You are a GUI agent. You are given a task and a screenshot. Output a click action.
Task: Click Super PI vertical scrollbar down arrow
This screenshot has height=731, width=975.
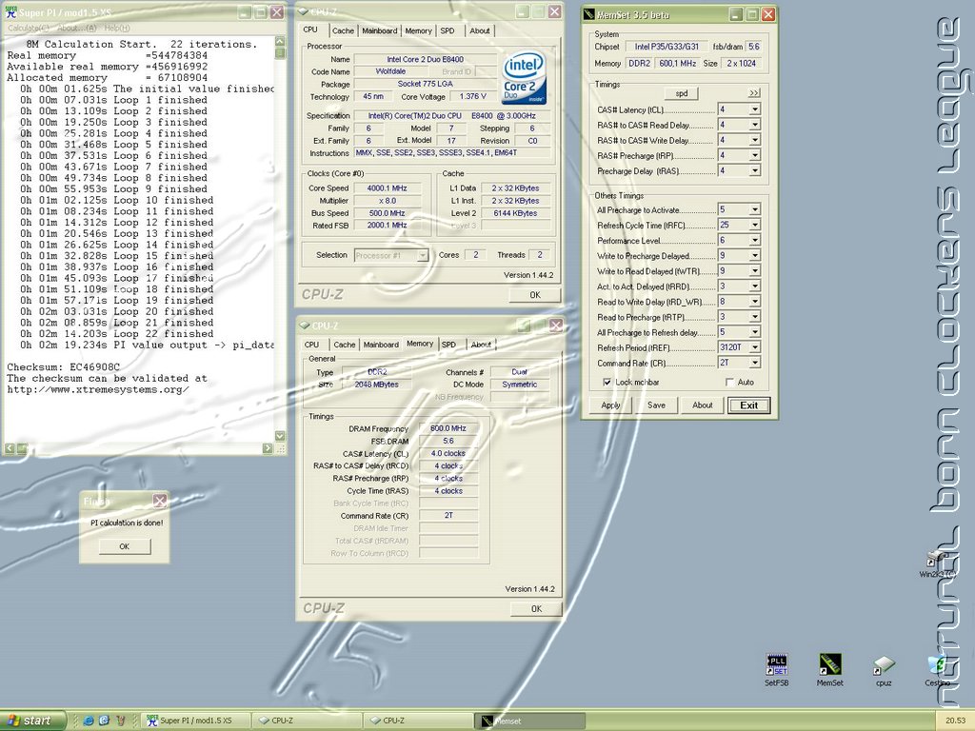coord(280,436)
